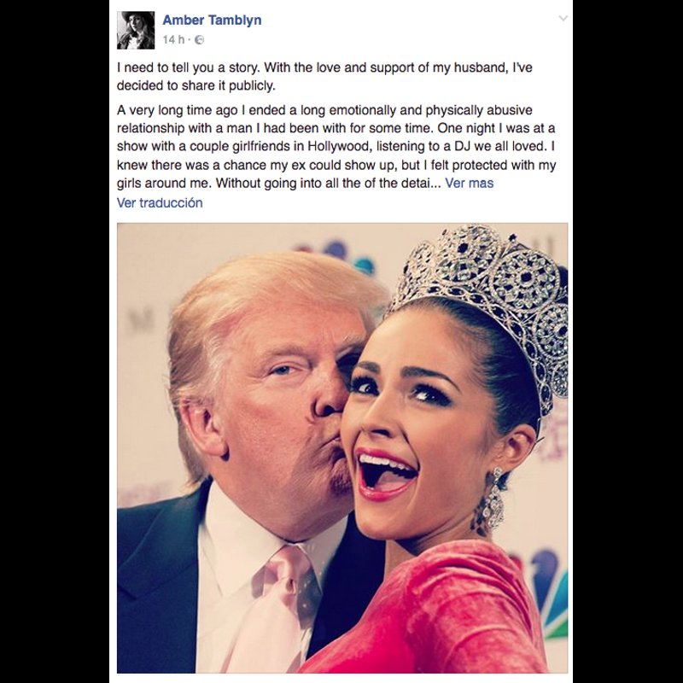The image size is (683, 683).
Task: Click the public globe privacy icon
Action: 199,39
